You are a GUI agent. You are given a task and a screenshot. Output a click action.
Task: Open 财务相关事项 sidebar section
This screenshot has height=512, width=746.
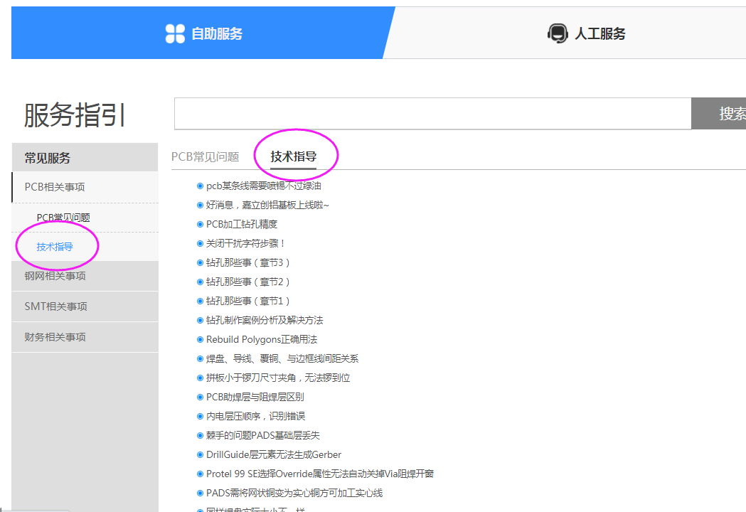coord(55,337)
